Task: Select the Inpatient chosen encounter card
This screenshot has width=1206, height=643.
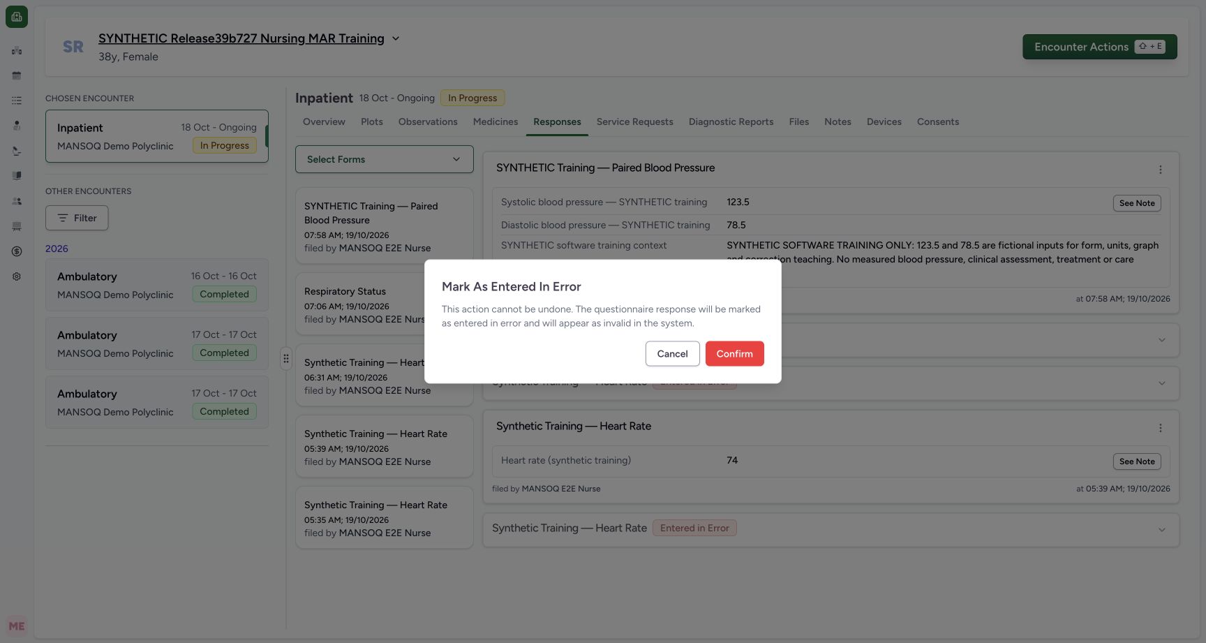Action: click(157, 136)
